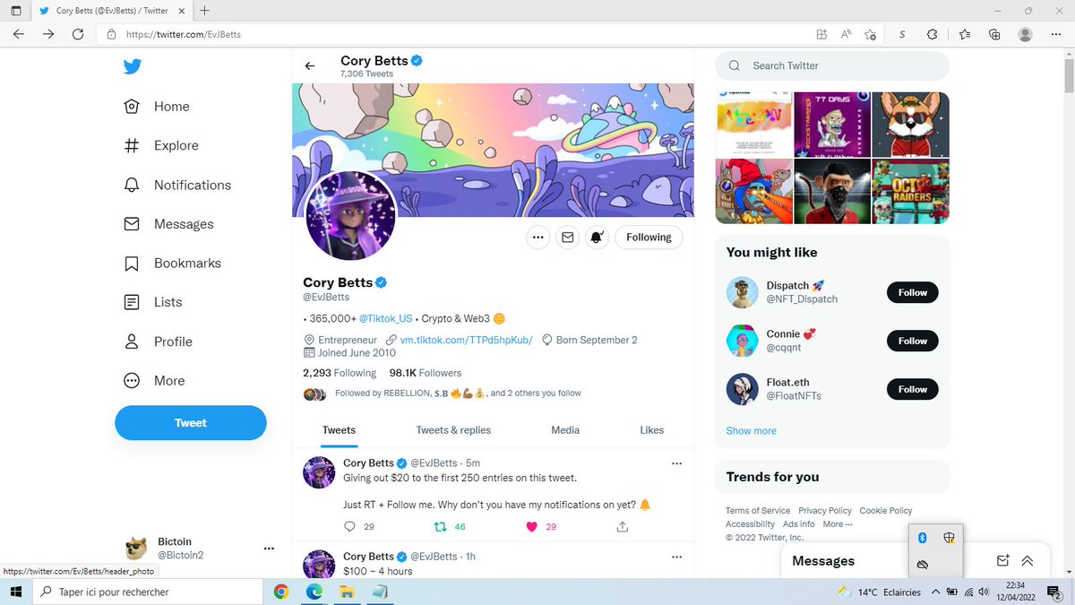Go back using the profile header arrow

pos(310,66)
